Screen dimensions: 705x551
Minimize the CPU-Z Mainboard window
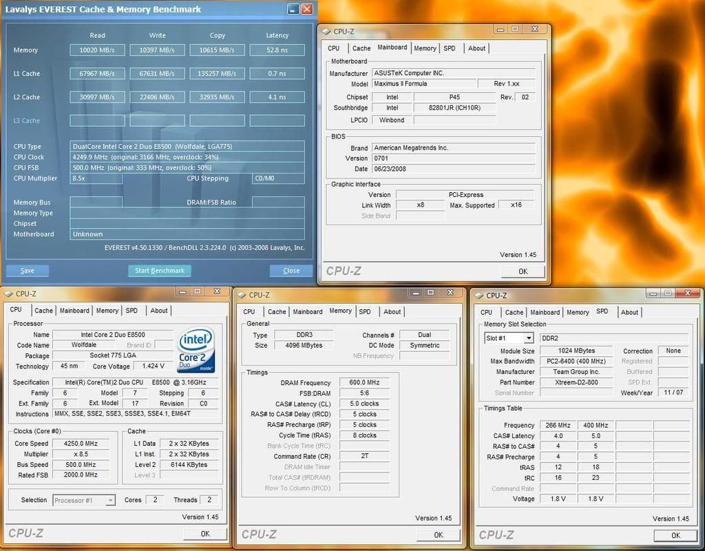(x=501, y=29)
